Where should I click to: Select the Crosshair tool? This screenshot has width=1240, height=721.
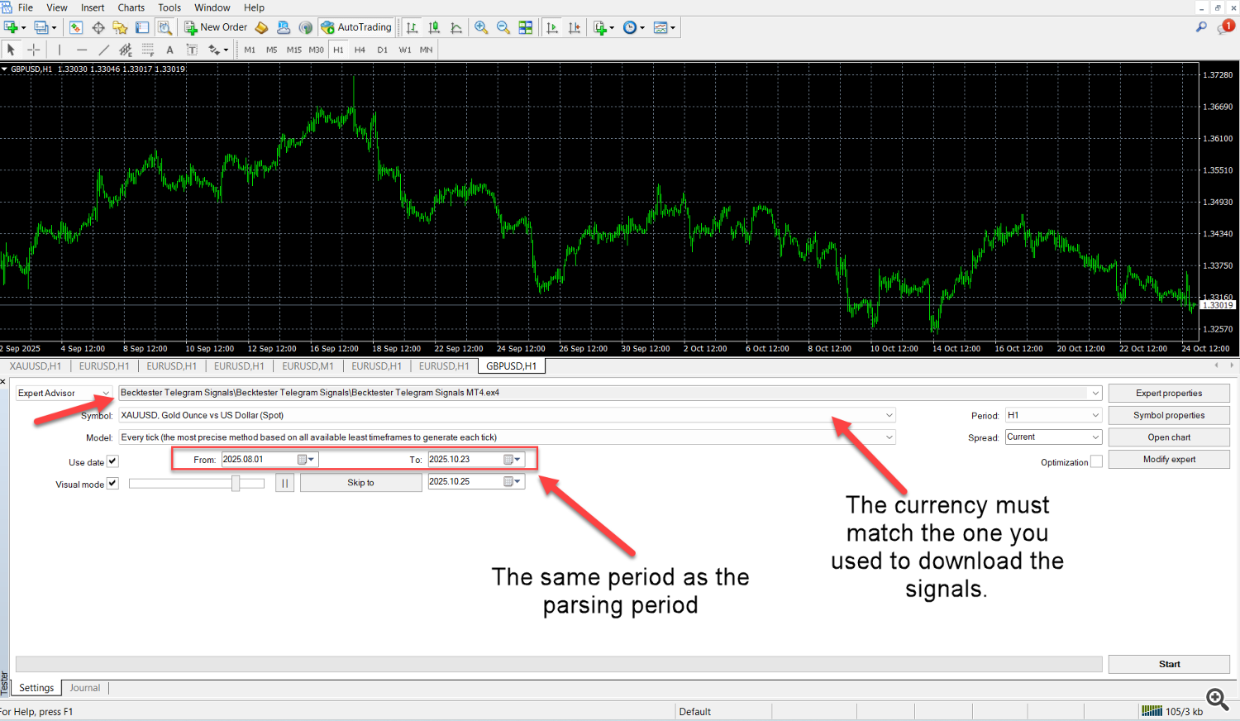pyautogui.click(x=34, y=50)
